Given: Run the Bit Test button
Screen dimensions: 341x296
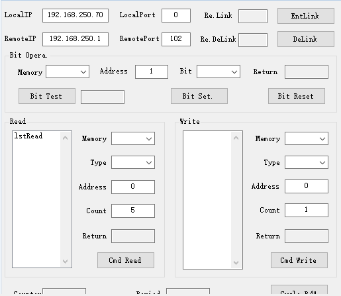Looking at the screenshot, I should pyautogui.click(x=47, y=96).
